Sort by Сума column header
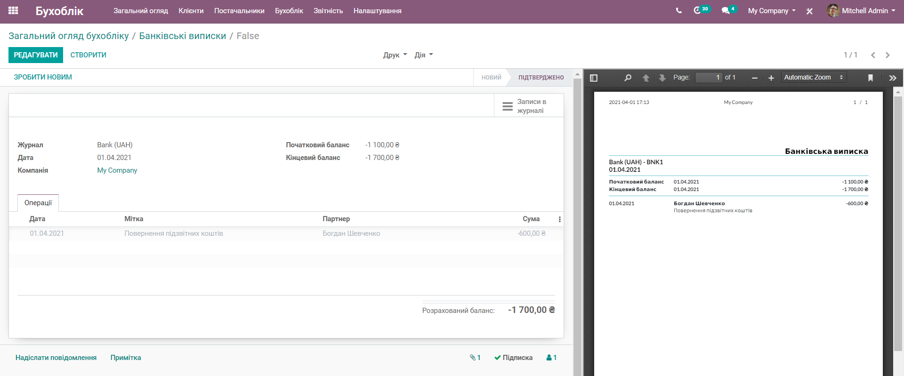The image size is (904, 376). (x=531, y=219)
